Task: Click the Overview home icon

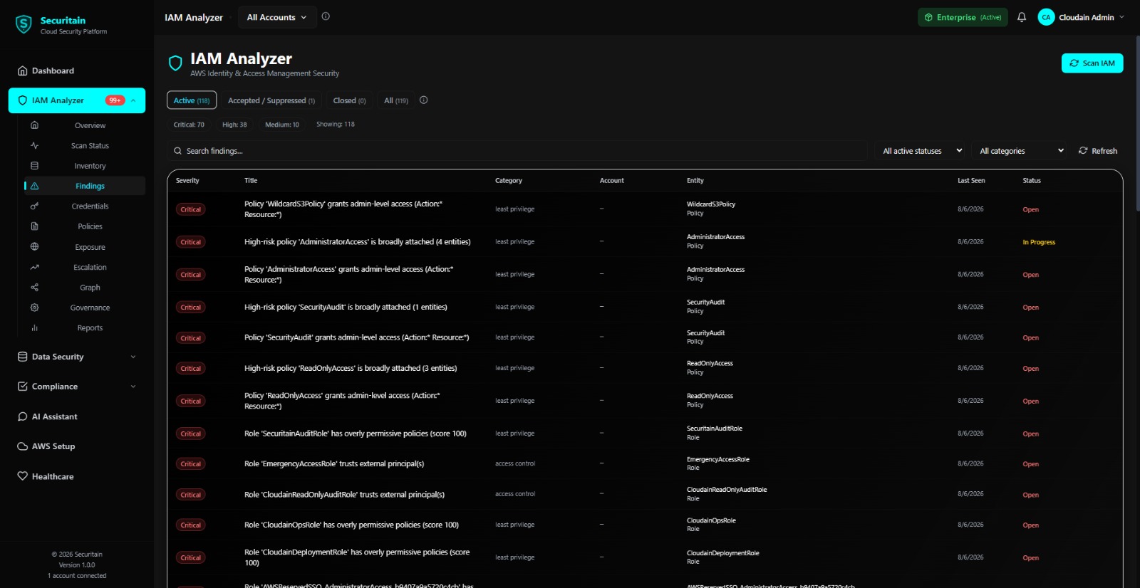Action: 34,125
